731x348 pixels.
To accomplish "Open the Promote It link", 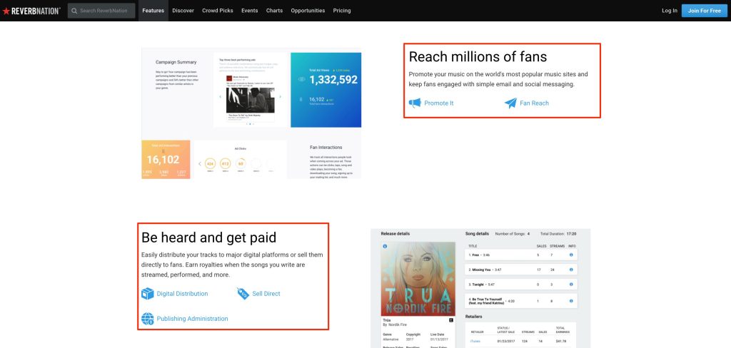I will point(439,103).
